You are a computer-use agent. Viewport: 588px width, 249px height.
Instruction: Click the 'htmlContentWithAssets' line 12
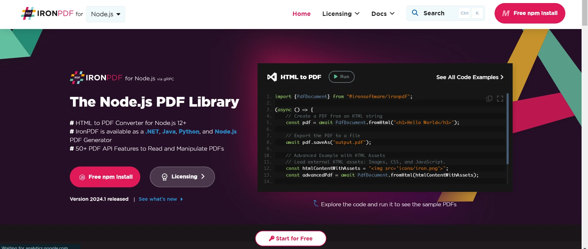[x=367, y=168]
